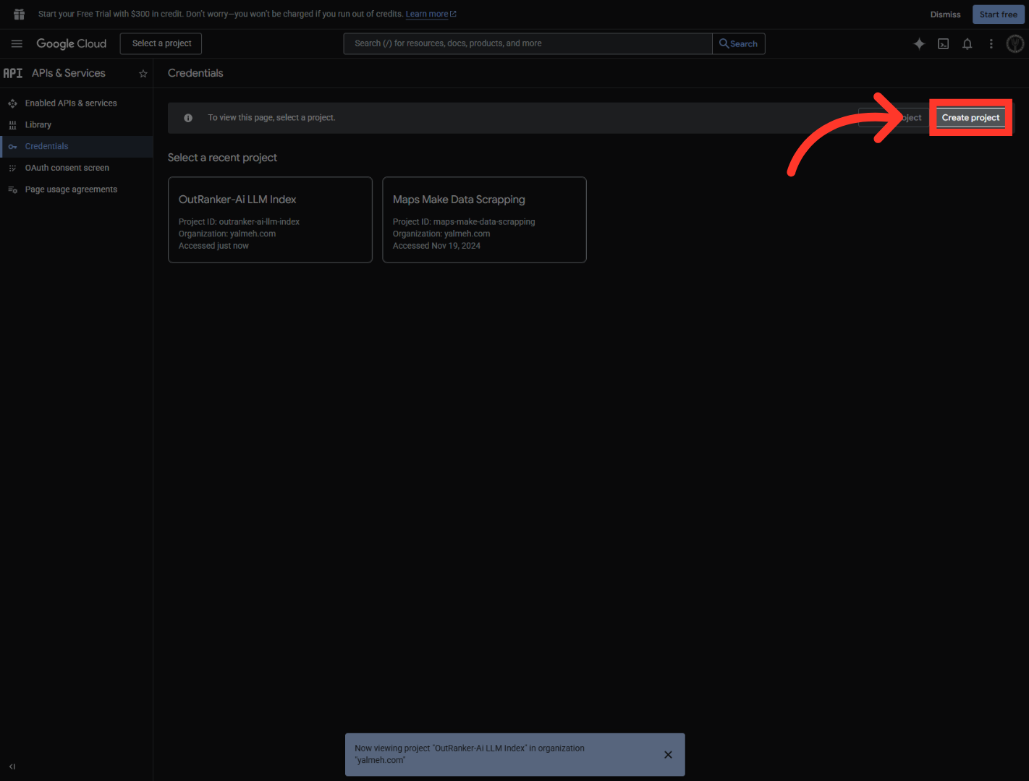Click the Create project button
Screen dimensions: 1029x781
(970, 118)
